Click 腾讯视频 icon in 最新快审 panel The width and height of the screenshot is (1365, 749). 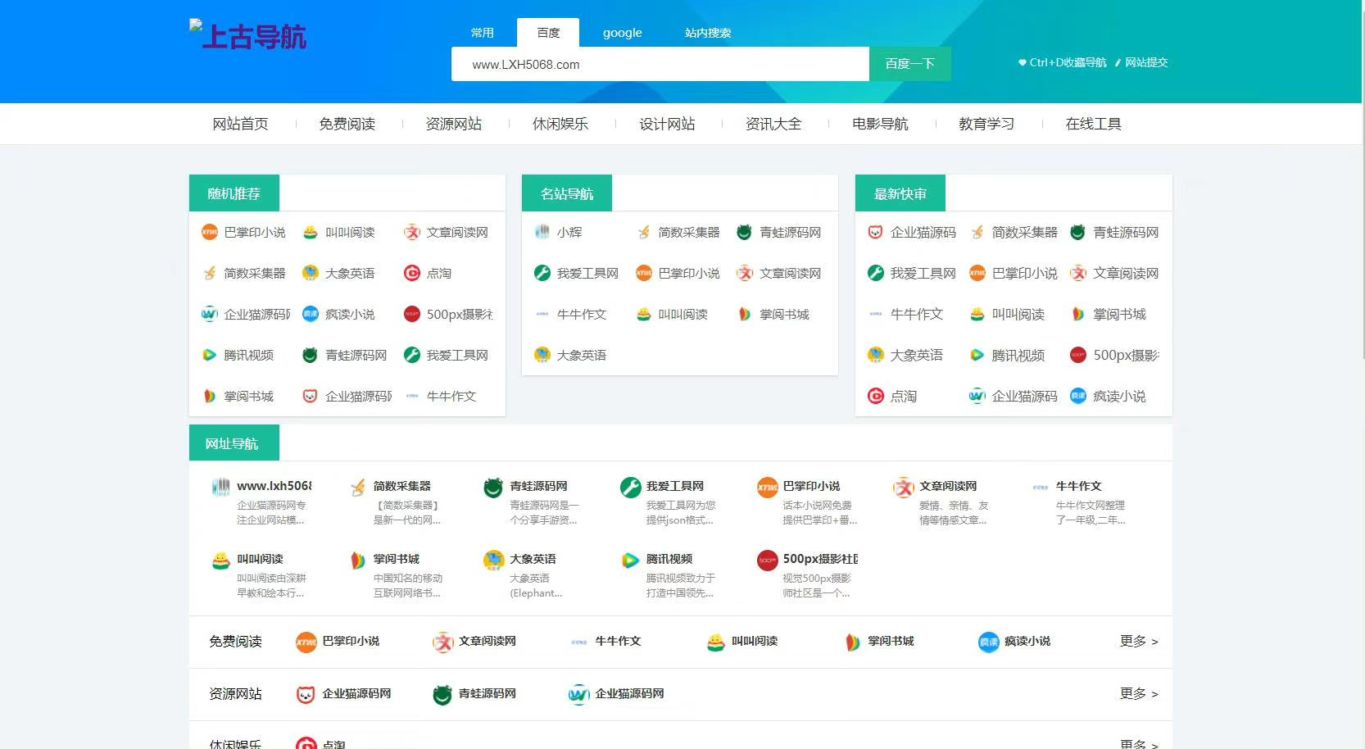coord(977,355)
